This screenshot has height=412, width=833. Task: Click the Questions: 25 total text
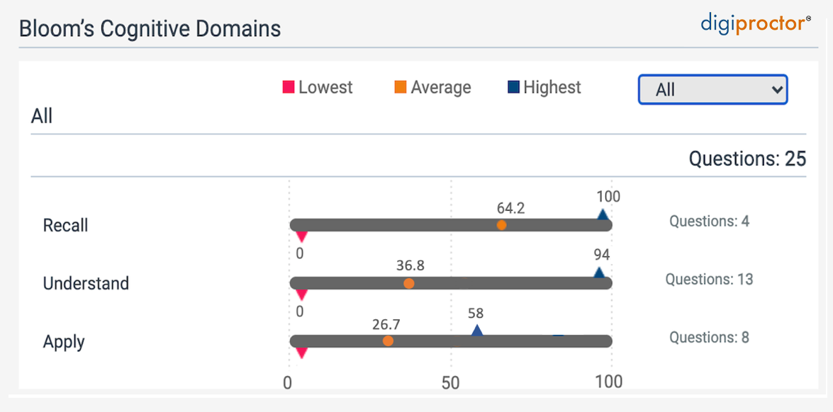[747, 159]
